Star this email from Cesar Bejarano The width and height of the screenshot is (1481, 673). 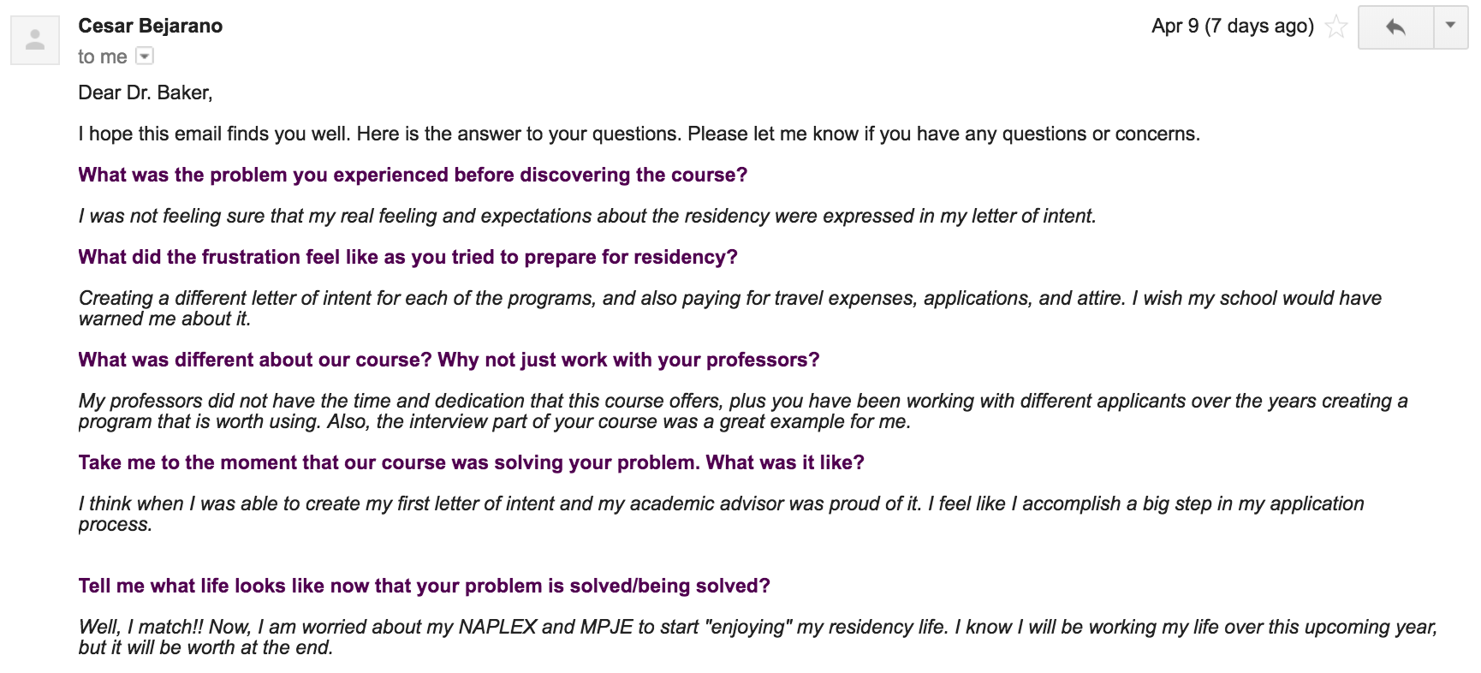pos(1335,27)
